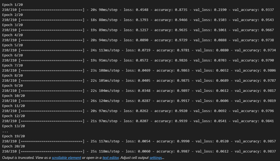Click val_loss value 0.2190
Image resolution: width=280 pixels, height=161 pixels.
click(220, 10)
